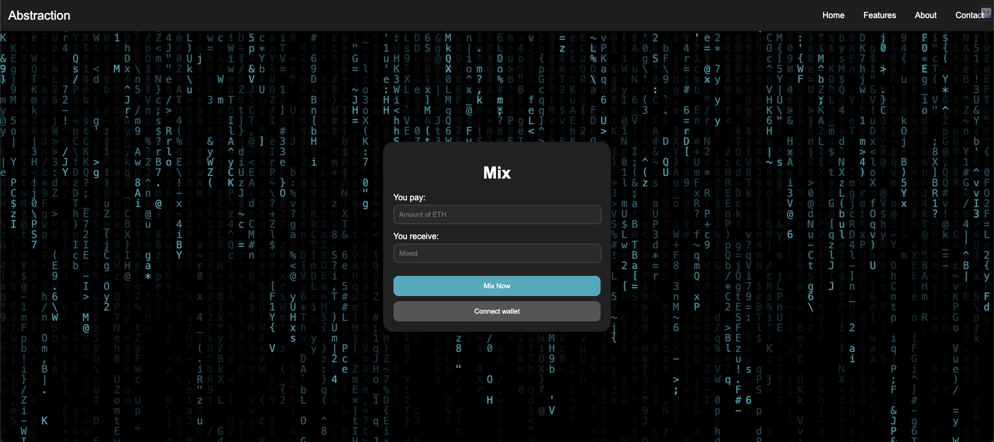This screenshot has width=994, height=442.
Task: Click the Mixed receive field
Action: [497, 253]
